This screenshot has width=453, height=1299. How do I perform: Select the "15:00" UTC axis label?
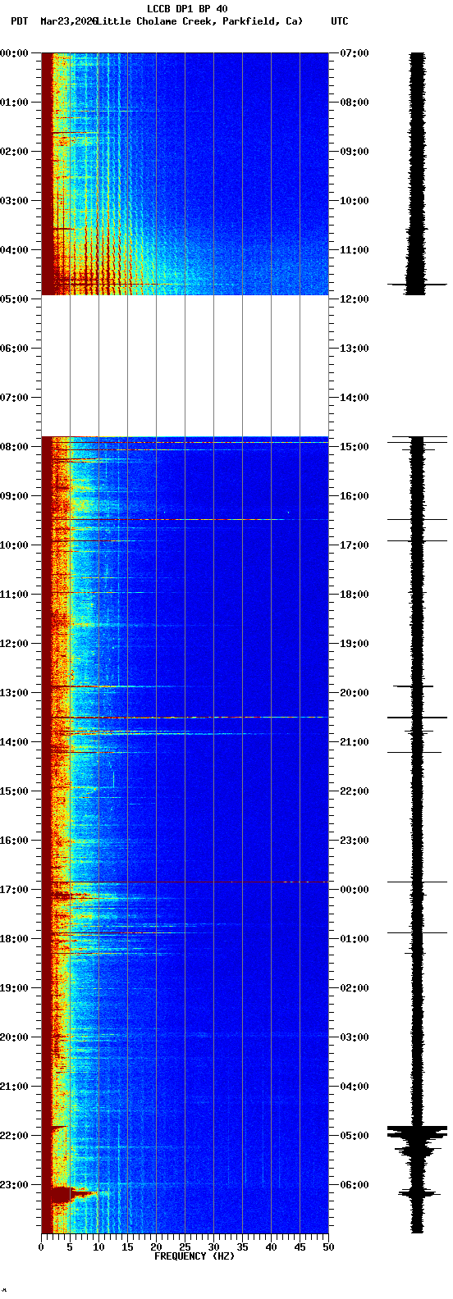(x=354, y=447)
